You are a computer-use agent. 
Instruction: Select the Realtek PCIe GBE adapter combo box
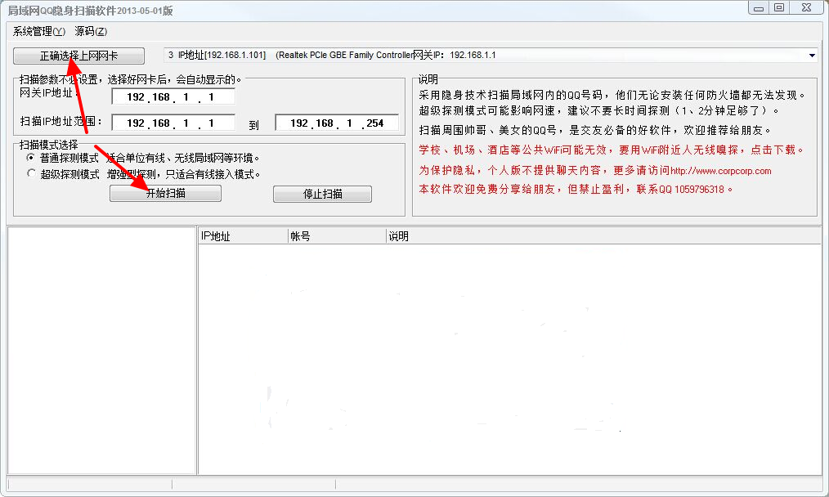[x=491, y=55]
